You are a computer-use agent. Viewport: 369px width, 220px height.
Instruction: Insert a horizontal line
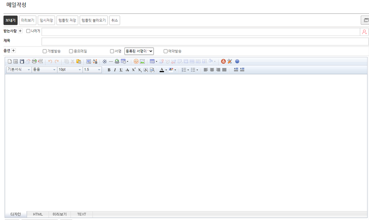click(111, 61)
